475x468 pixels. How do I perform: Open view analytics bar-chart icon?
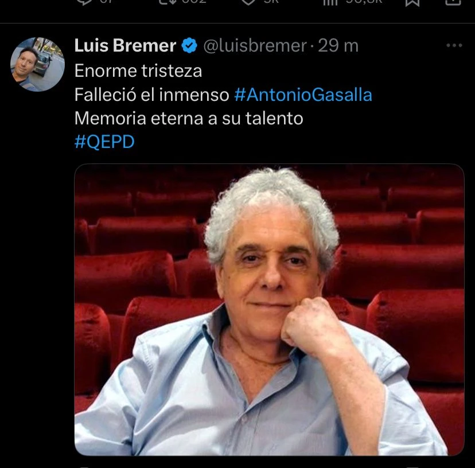click(330, 2)
